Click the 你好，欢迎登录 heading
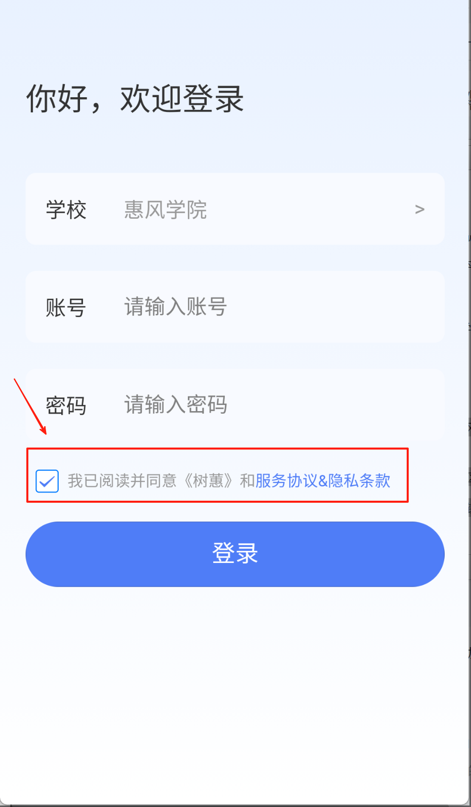 pos(135,98)
